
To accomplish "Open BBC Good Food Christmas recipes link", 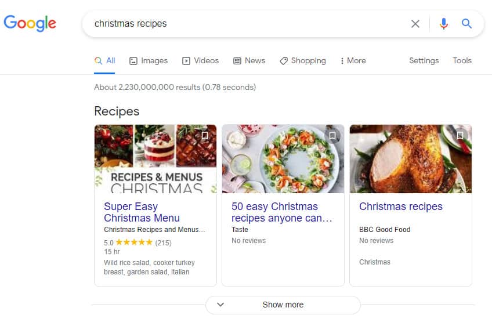I will (x=401, y=207).
